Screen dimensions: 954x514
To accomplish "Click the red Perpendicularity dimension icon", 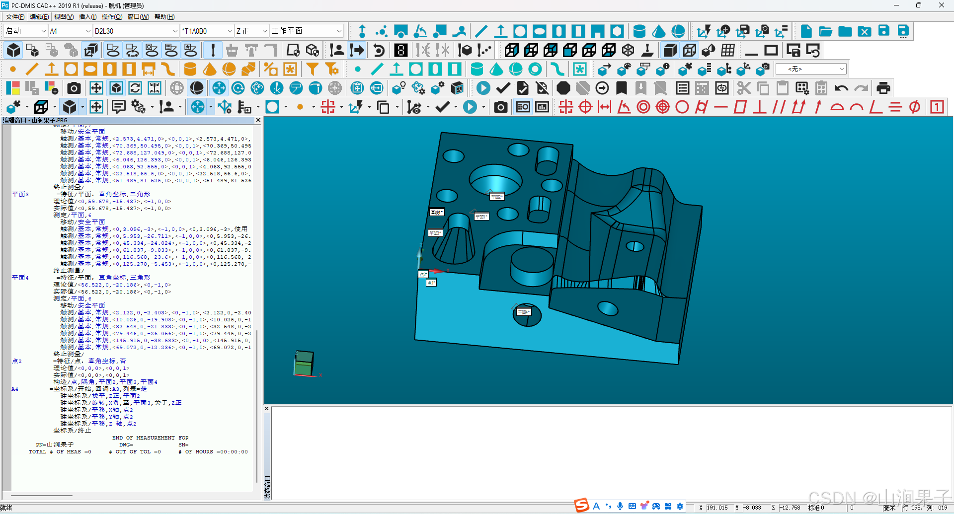I will click(760, 107).
